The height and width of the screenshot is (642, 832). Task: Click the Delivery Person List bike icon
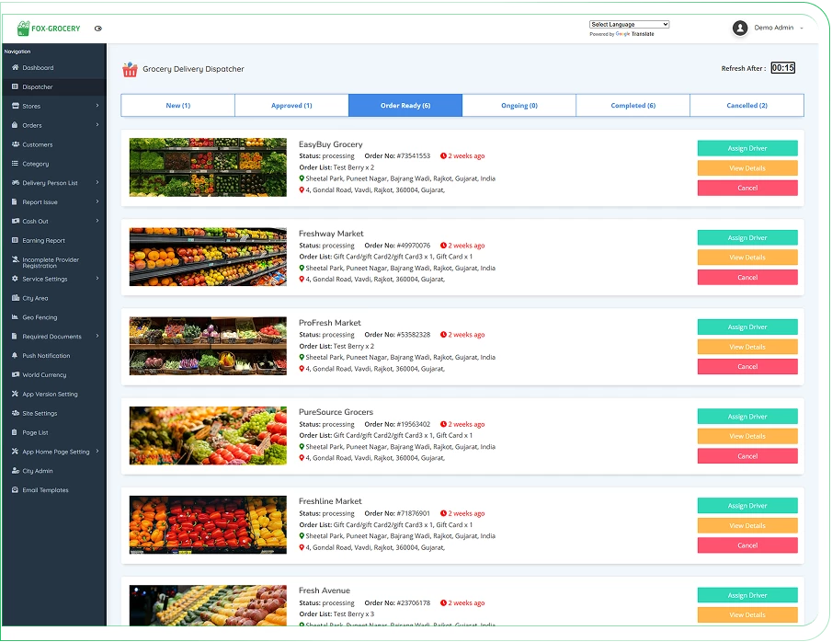(x=15, y=182)
